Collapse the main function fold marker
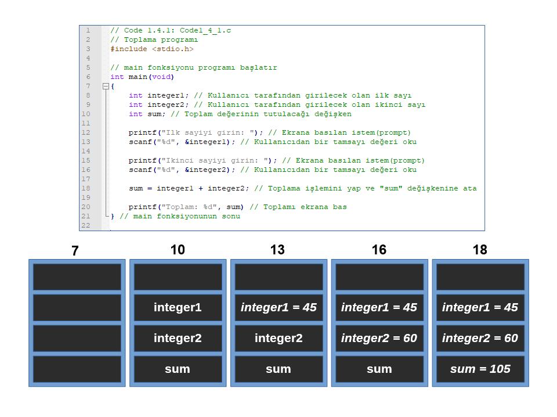This screenshot has height=417, width=557. [x=106, y=86]
